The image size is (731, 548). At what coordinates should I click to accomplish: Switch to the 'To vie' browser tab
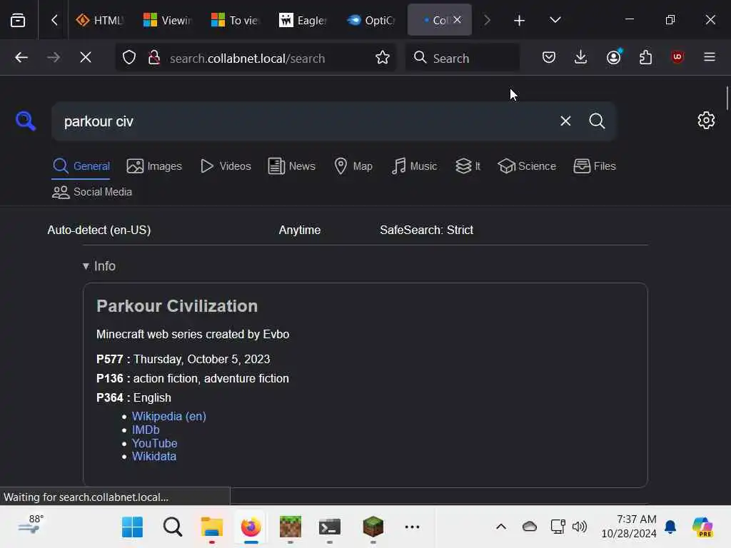(235, 20)
